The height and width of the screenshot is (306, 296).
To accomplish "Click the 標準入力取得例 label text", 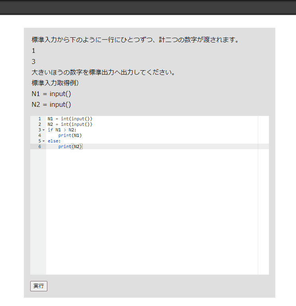I will (x=55, y=83).
